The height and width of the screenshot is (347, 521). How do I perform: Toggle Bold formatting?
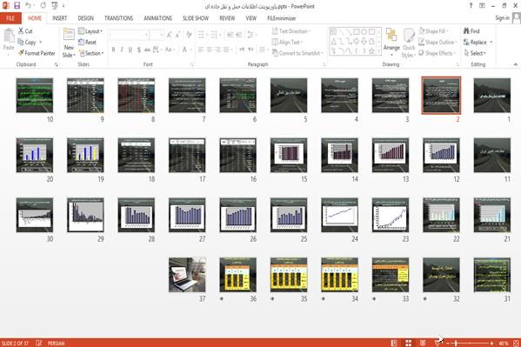pos(113,50)
